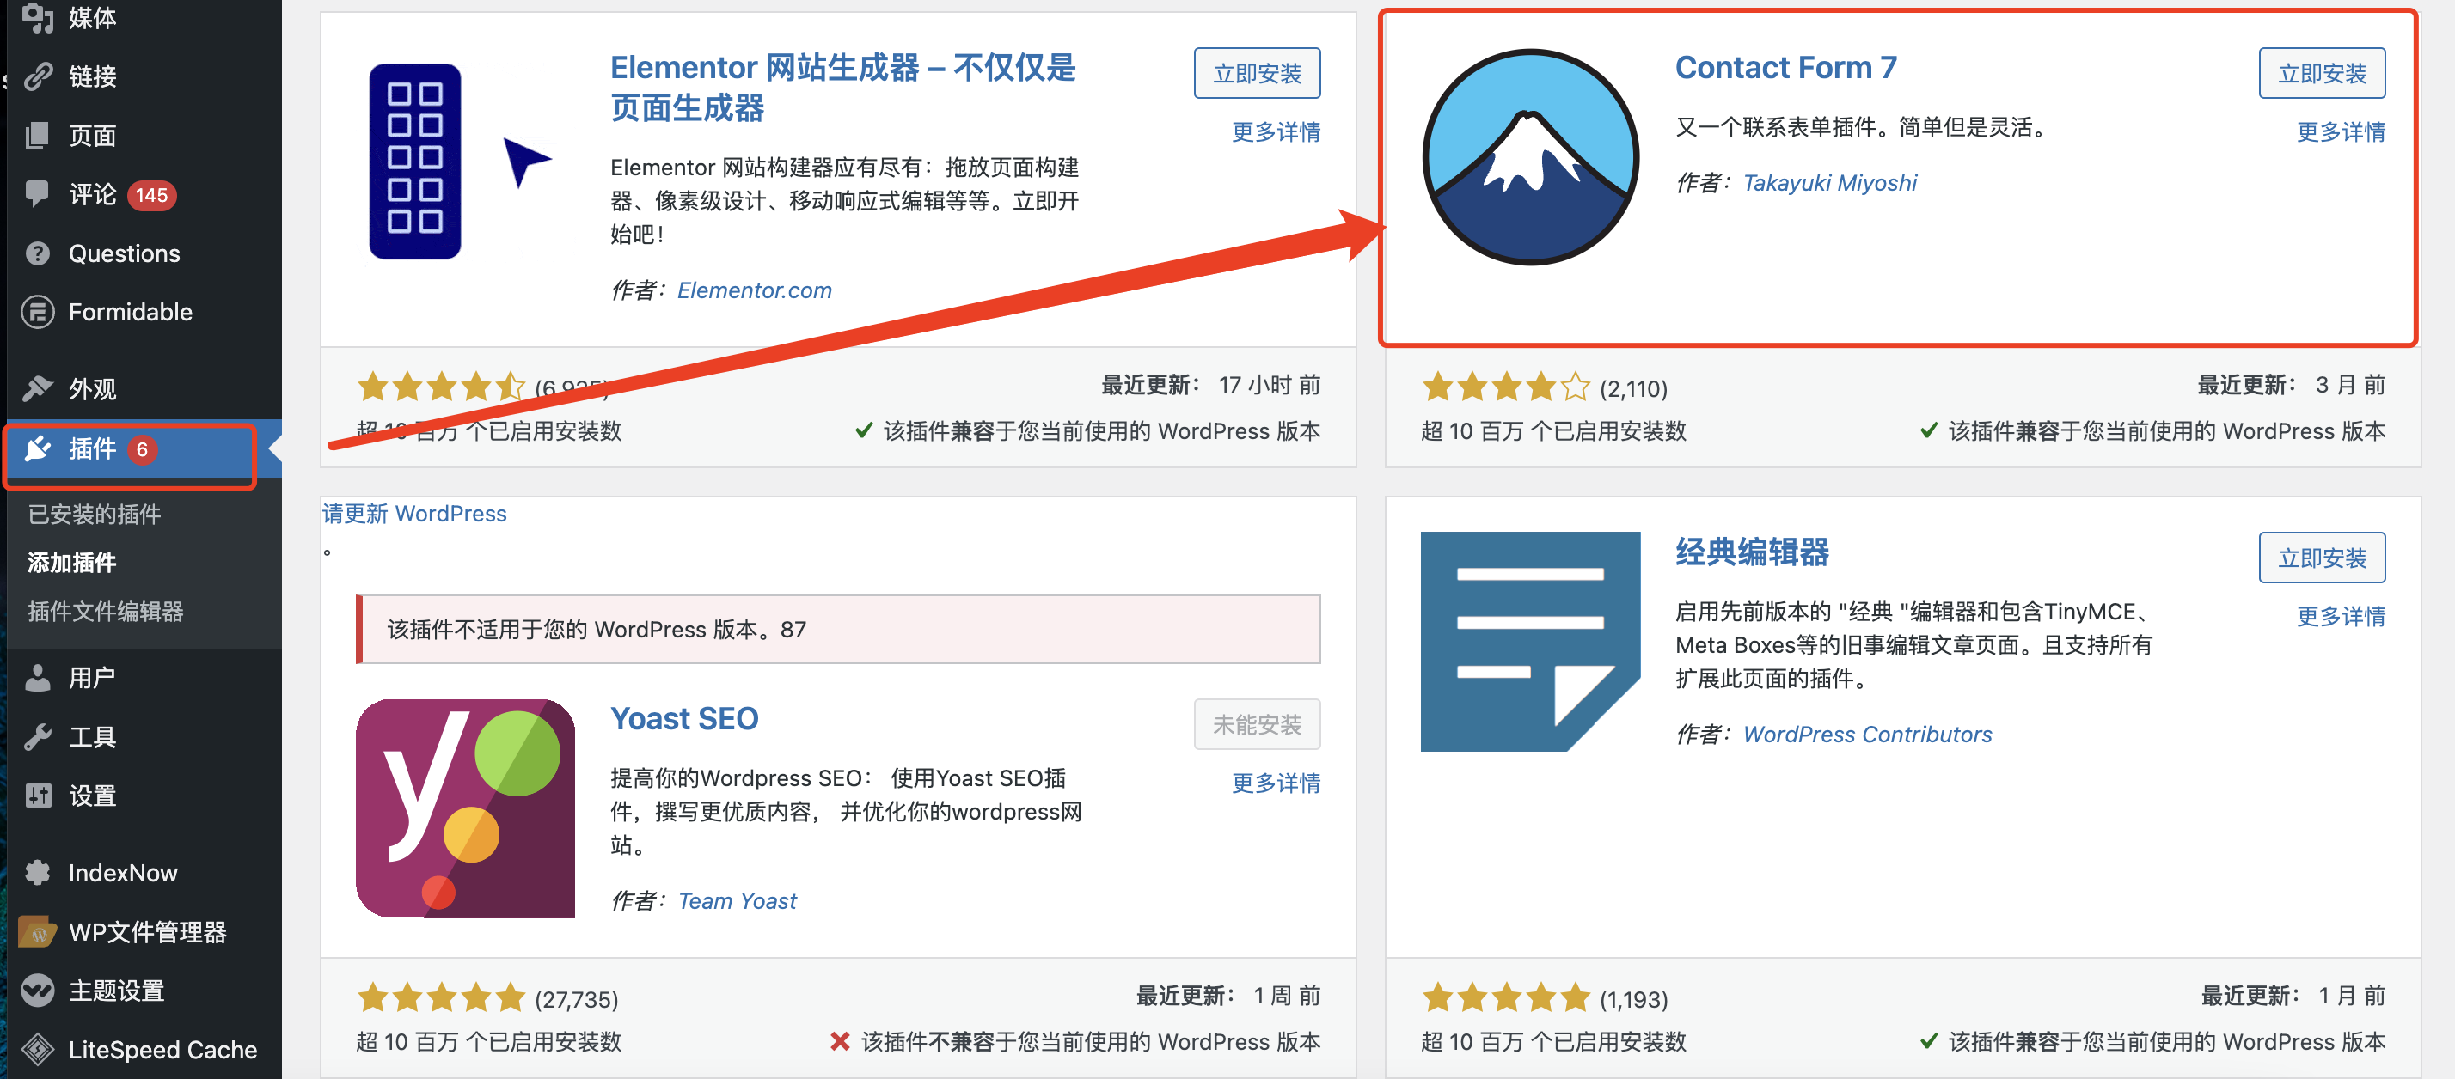Open 更多详情 for Yoast SEO
Screen dimensions: 2455x1079
(1276, 783)
